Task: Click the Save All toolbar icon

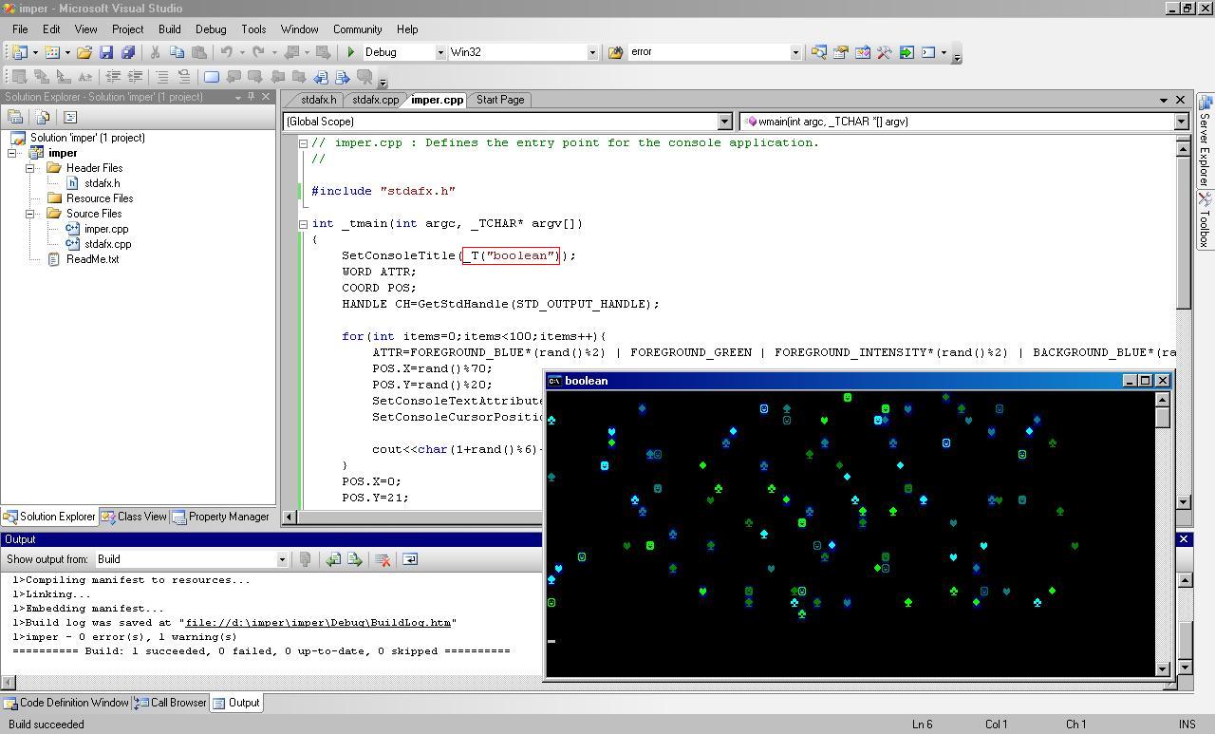Action: click(128, 52)
